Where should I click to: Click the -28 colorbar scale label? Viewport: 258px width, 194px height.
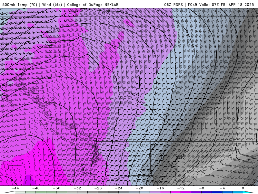click(x=98, y=188)
